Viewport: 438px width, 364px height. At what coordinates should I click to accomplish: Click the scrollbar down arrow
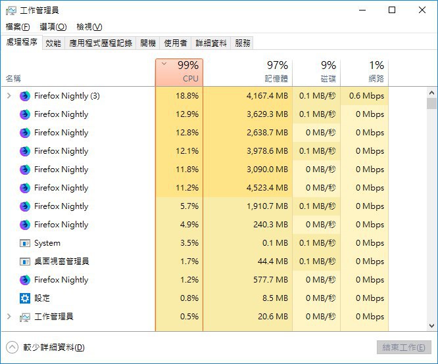click(x=431, y=326)
